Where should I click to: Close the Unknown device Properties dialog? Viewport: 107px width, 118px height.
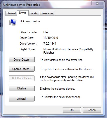97,4
